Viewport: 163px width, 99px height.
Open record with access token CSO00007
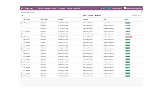[x=43, y=73]
